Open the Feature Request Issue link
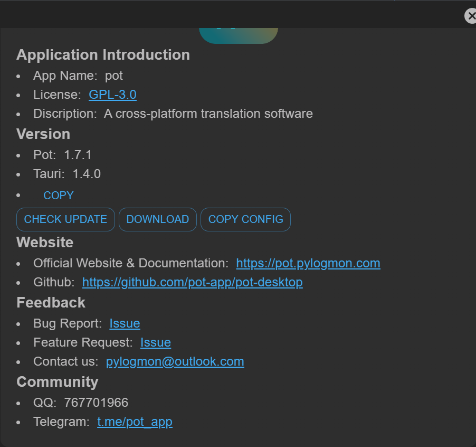Image resolution: width=476 pixels, height=447 pixels. tap(155, 342)
